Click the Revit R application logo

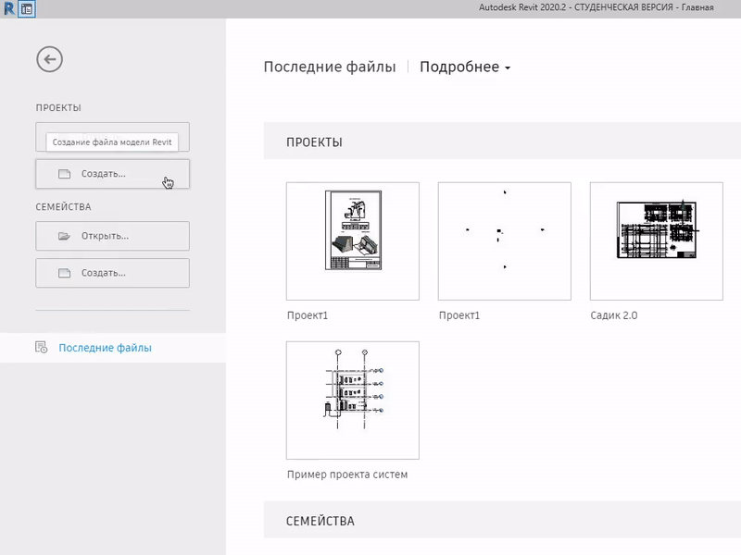click(8, 8)
